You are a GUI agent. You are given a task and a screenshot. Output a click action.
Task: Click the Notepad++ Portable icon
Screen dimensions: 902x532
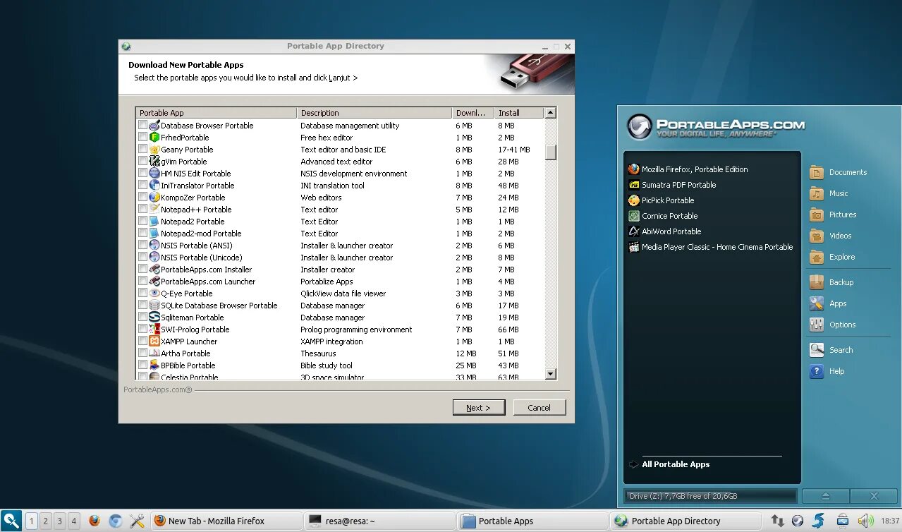click(154, 210)
